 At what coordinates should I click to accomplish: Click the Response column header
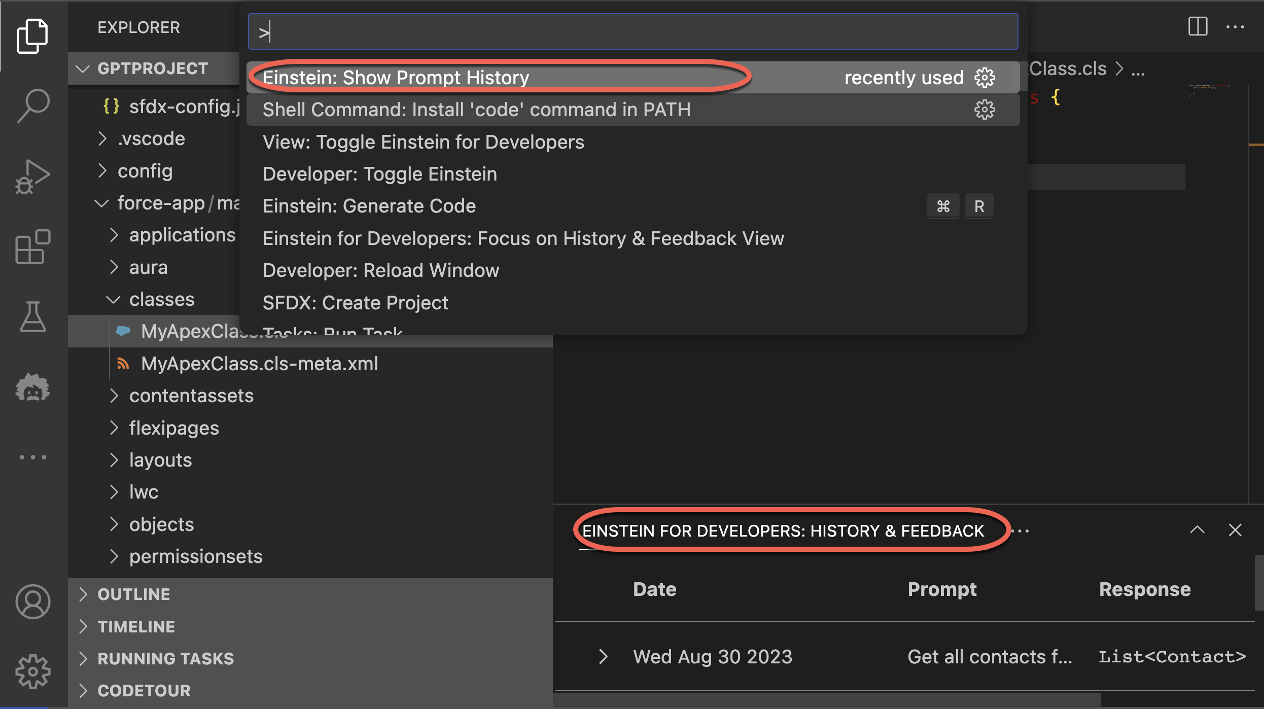click(x=1145, y=589)
